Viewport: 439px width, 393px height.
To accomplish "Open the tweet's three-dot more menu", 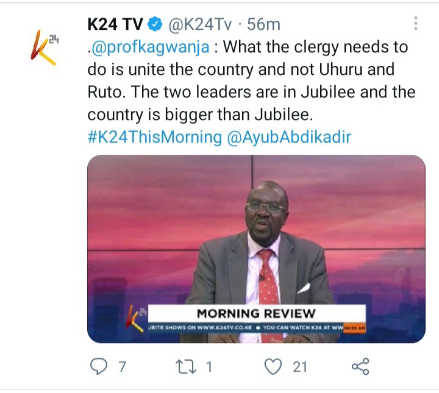I will (x=416, y=23).
